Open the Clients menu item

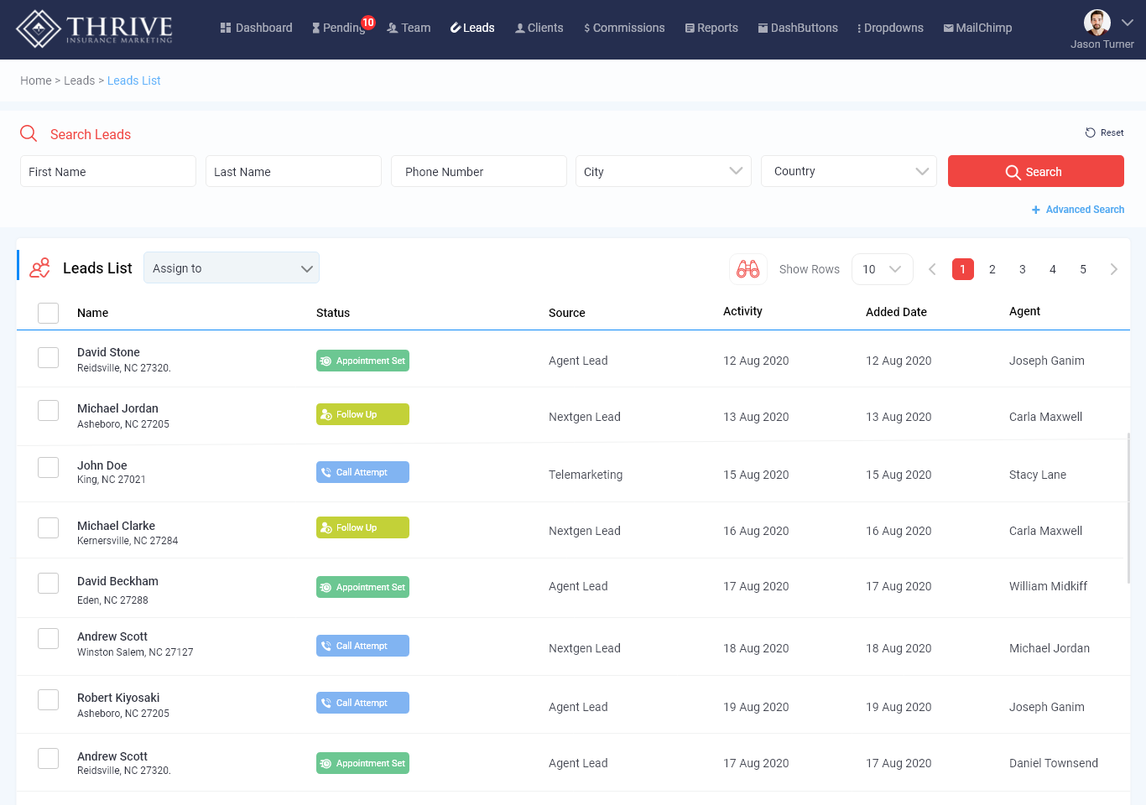point(539,28)
